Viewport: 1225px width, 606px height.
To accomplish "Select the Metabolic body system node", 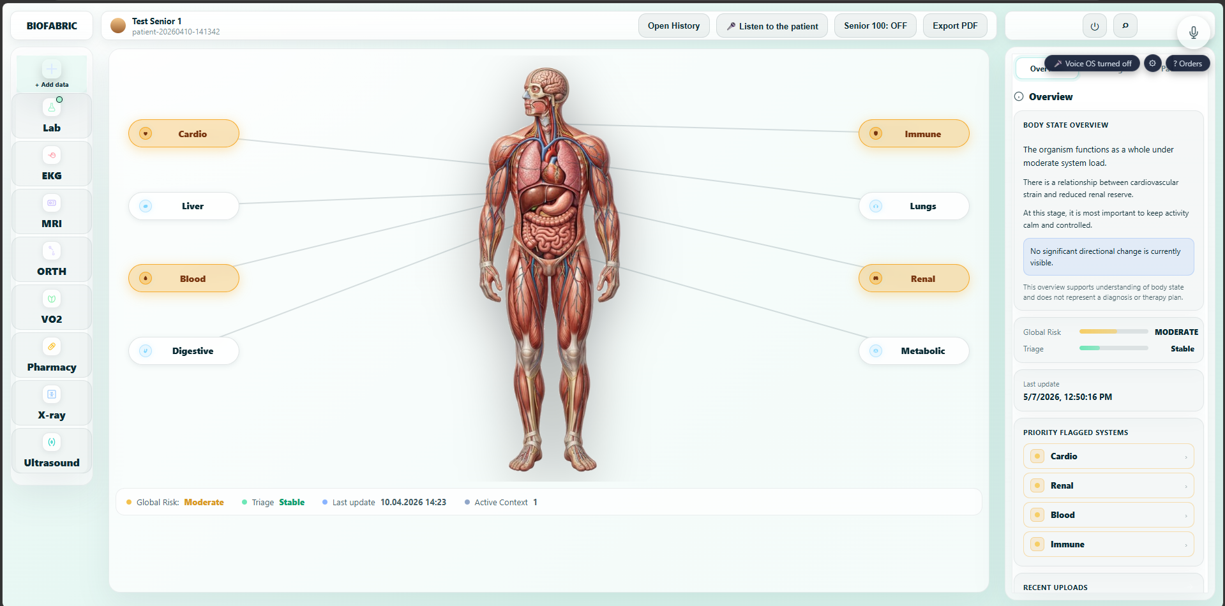I will click(914, 351).
